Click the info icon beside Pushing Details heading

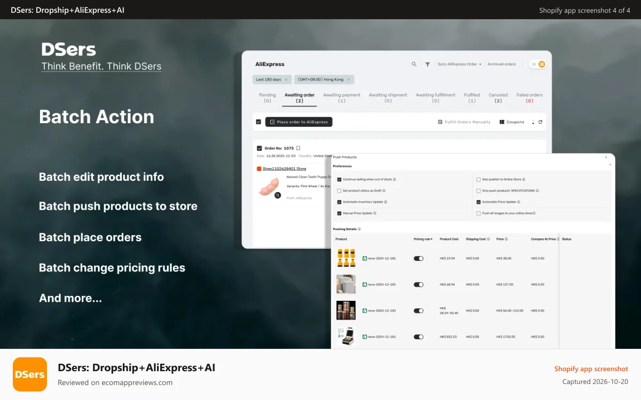click(359, 229)
